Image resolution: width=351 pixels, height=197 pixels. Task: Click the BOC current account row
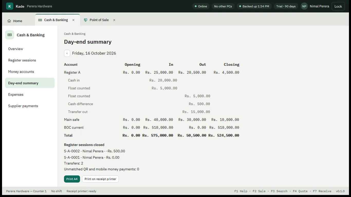click(x=152, y=128)
